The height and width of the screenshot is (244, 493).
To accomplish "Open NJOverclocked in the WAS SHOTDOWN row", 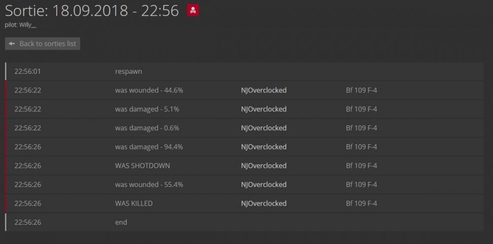I will pyautogui.click(x=263, y=166).
